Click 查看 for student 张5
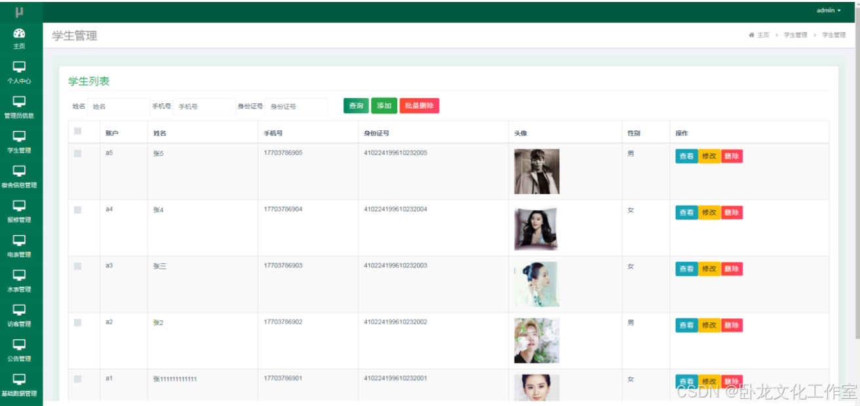The width and height of the screenshot is (860, 406). (x=686, y=157)
